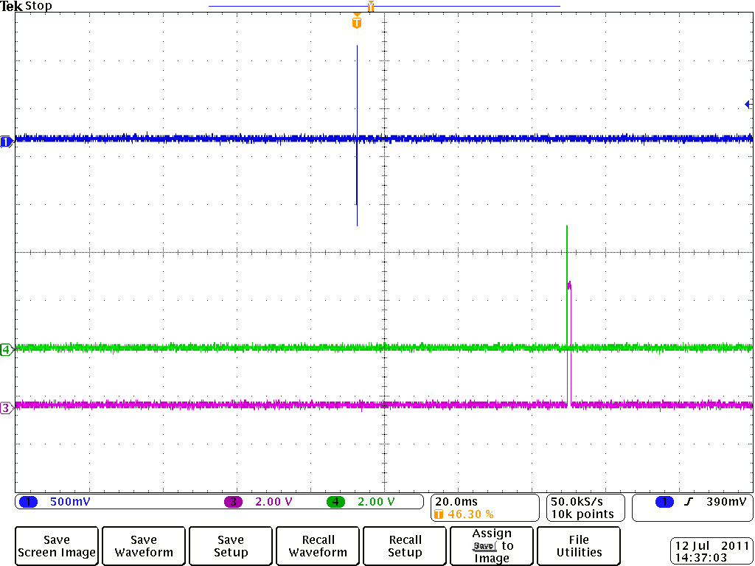The width and height of the screenshot is (755, 566).
Task: Open the File Utilities menu
Action: 579,546
